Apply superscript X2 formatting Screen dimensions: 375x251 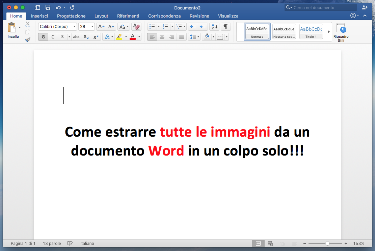[x=96, y=37]
